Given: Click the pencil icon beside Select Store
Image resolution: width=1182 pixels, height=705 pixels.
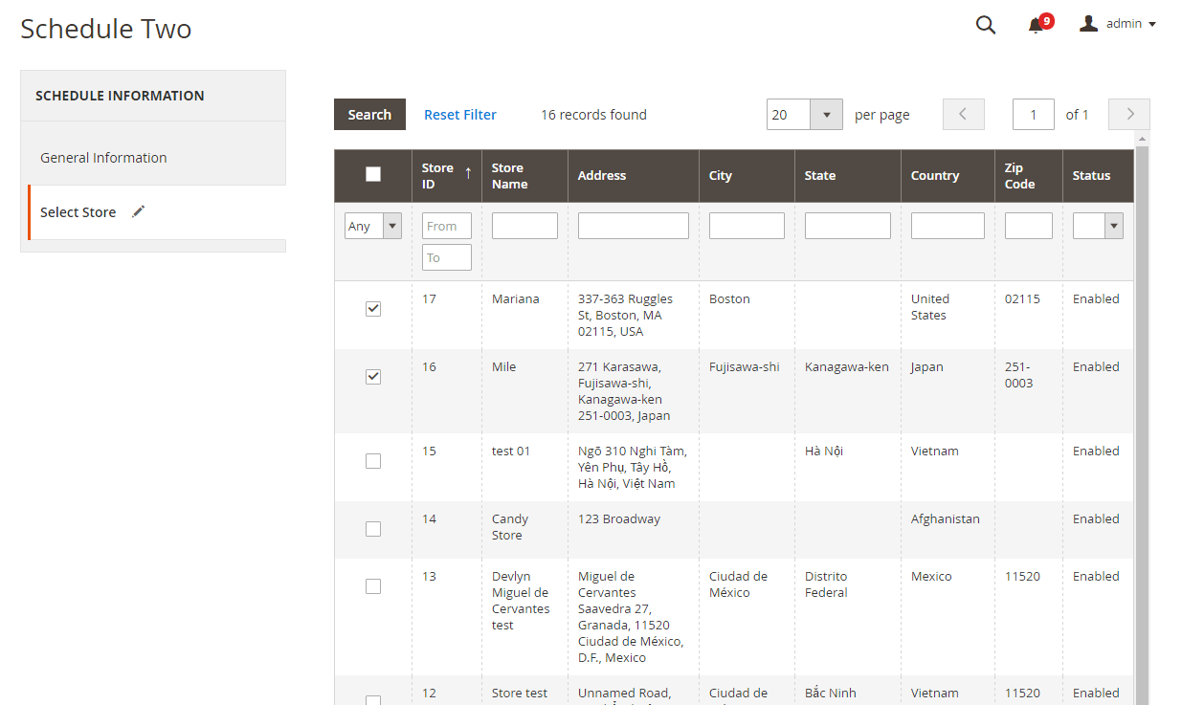Looking at the screenshot, I should [x=138, y=211].
